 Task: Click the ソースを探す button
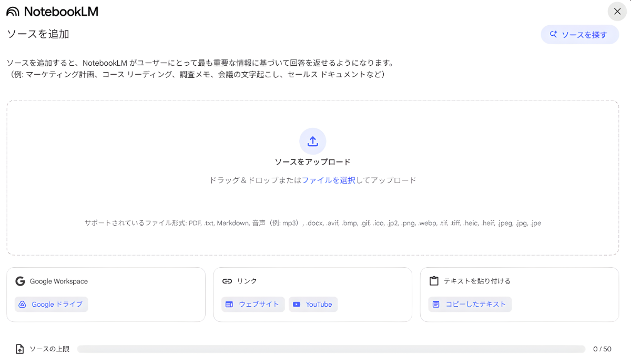click(x=579, y=35)
